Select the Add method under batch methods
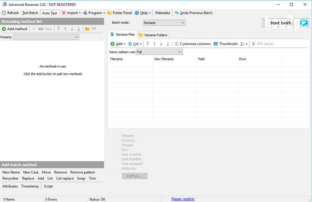 (x=41, y=178)
